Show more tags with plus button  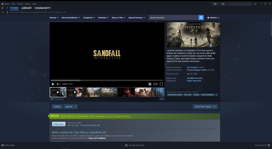coord(216,95)
